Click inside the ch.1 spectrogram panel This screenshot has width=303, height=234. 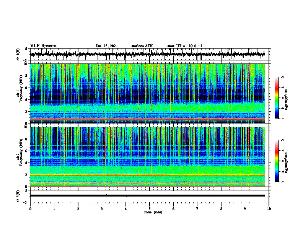coord(148,93)
